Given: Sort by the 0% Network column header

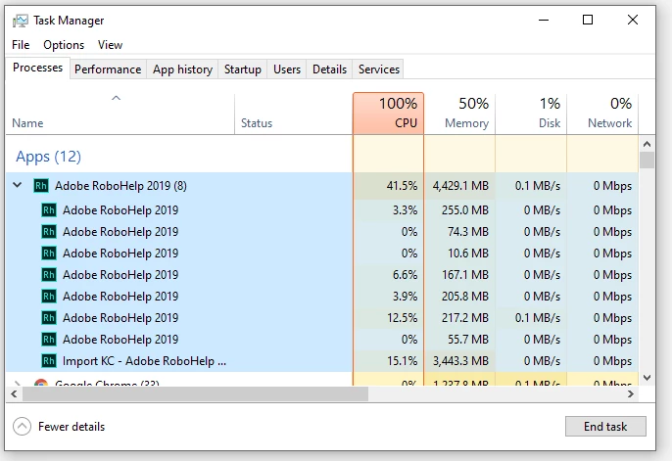Looking at the screenshot, I should [602, 115].
